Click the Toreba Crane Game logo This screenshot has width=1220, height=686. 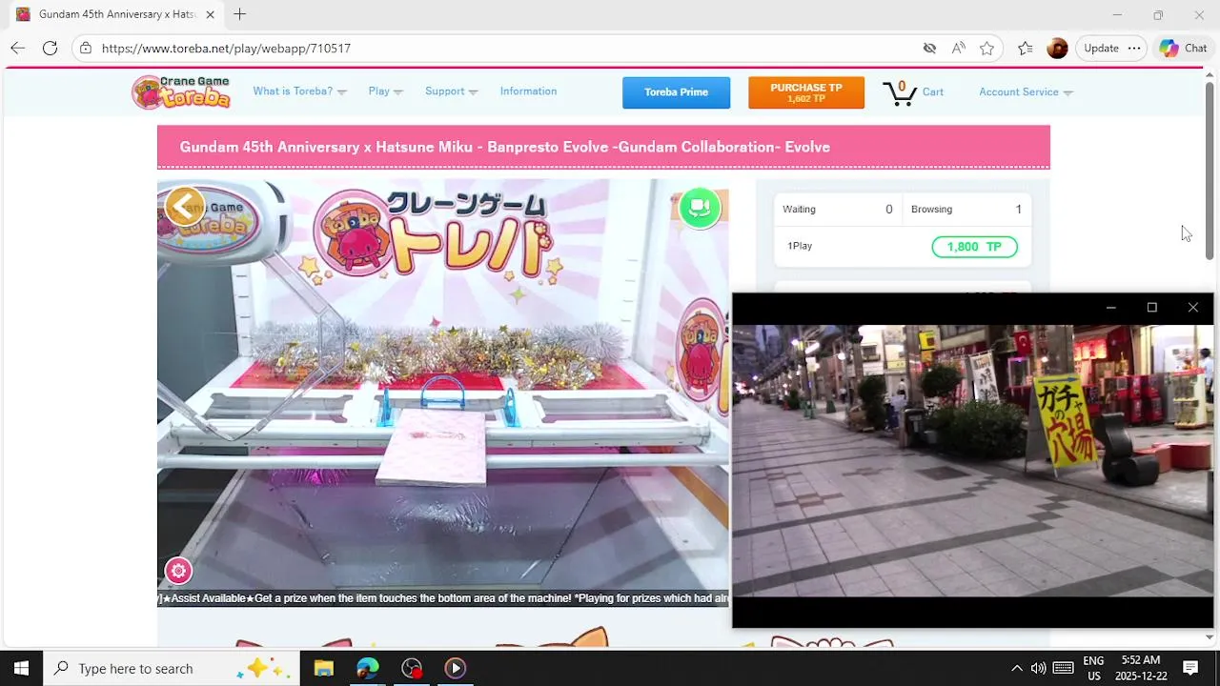coord(181,91)
